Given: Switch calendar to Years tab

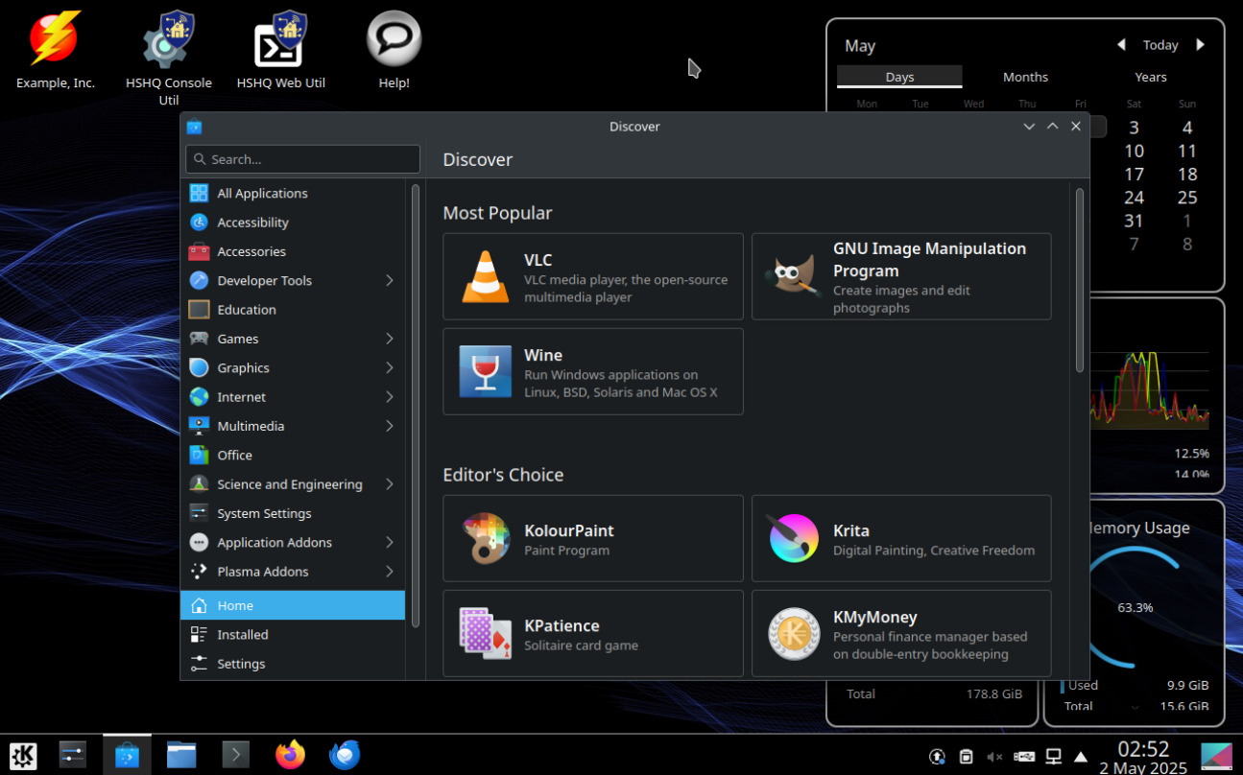Looking at the screenshot, I should pyautogui.click(x=1150, y=77).
